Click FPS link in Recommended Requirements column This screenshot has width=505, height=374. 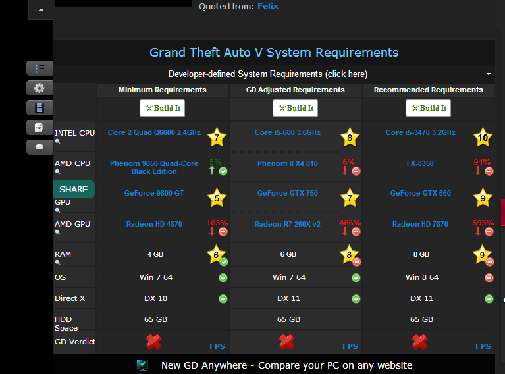click(483, 346)
